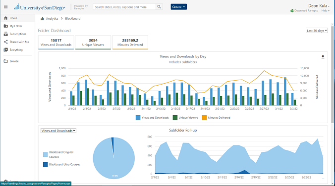Screen dimensions: 335x186
Task: Click the University of San Diego logo
Action: (39, 7)
